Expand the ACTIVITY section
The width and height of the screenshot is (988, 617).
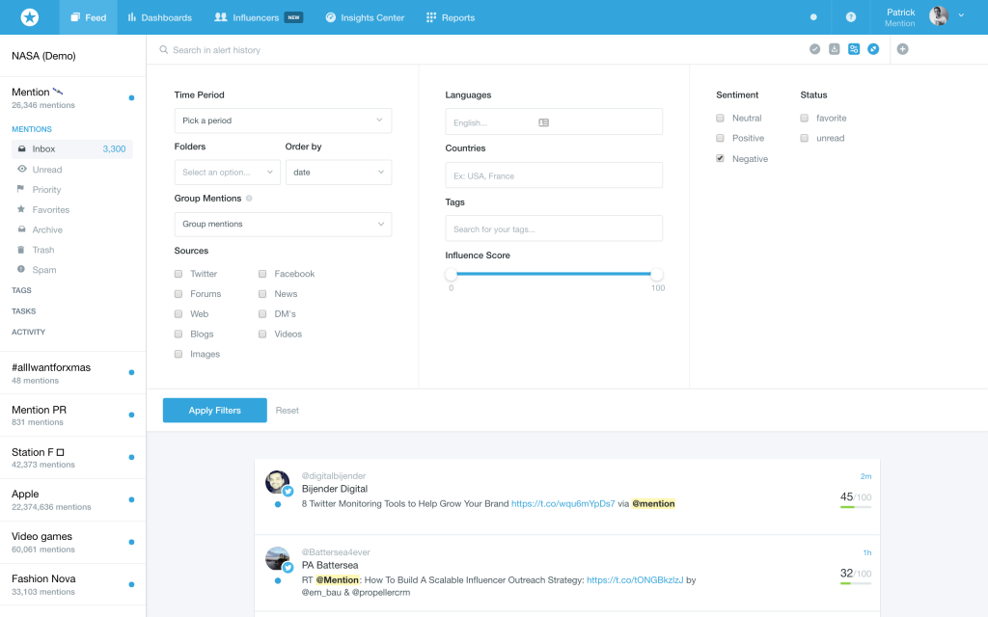tap(28, 332)
